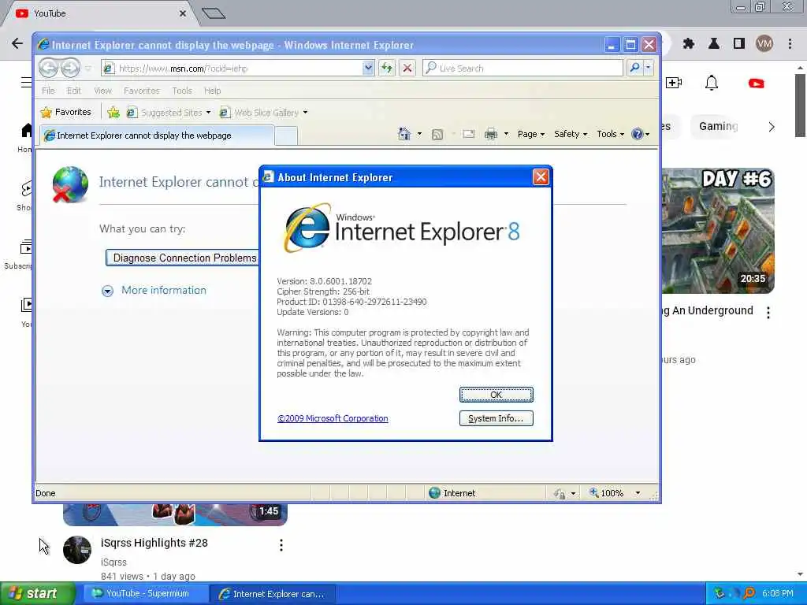This screenshot has height=605, width=807.
Task: Open a new blank IE tab
Action: (286, 135)
